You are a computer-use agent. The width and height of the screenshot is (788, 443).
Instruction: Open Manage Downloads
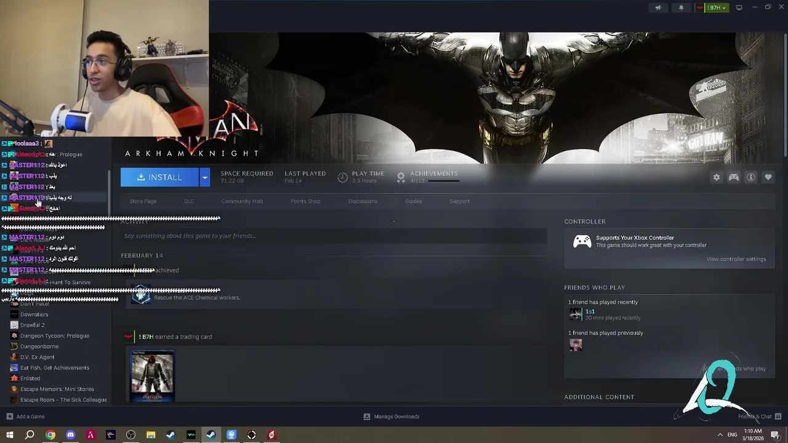coord(392,417)
